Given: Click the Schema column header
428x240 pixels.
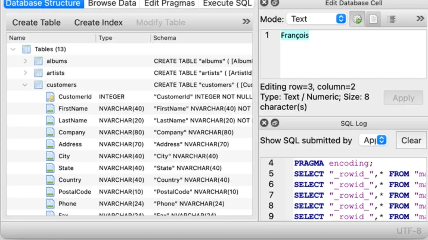Looking at the screenshot, I should (202, 38).
